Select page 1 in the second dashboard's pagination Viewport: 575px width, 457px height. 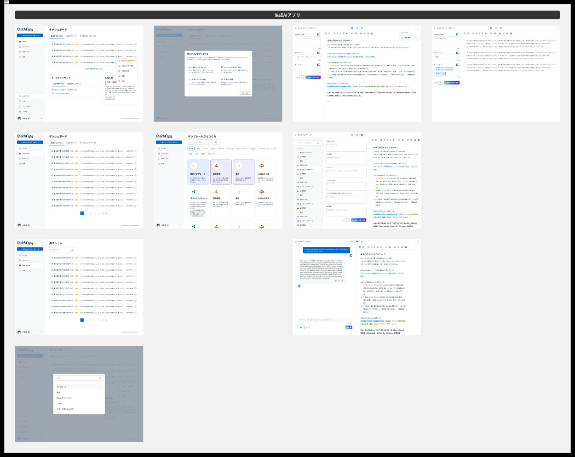click(82, 213)
